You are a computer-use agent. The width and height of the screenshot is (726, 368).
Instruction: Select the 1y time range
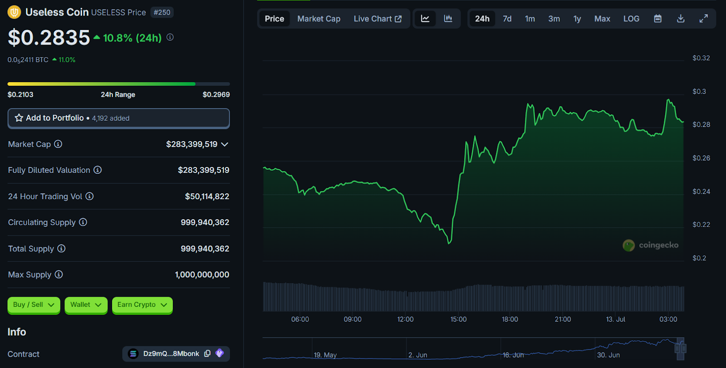pos(577,19)
